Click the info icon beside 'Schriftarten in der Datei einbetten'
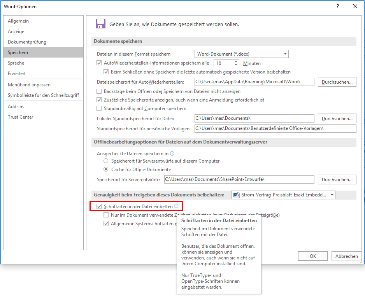The height and width of the screenshot is (296, 365). [176, 206]
